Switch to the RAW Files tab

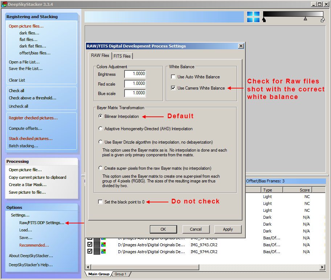(100, 55)
